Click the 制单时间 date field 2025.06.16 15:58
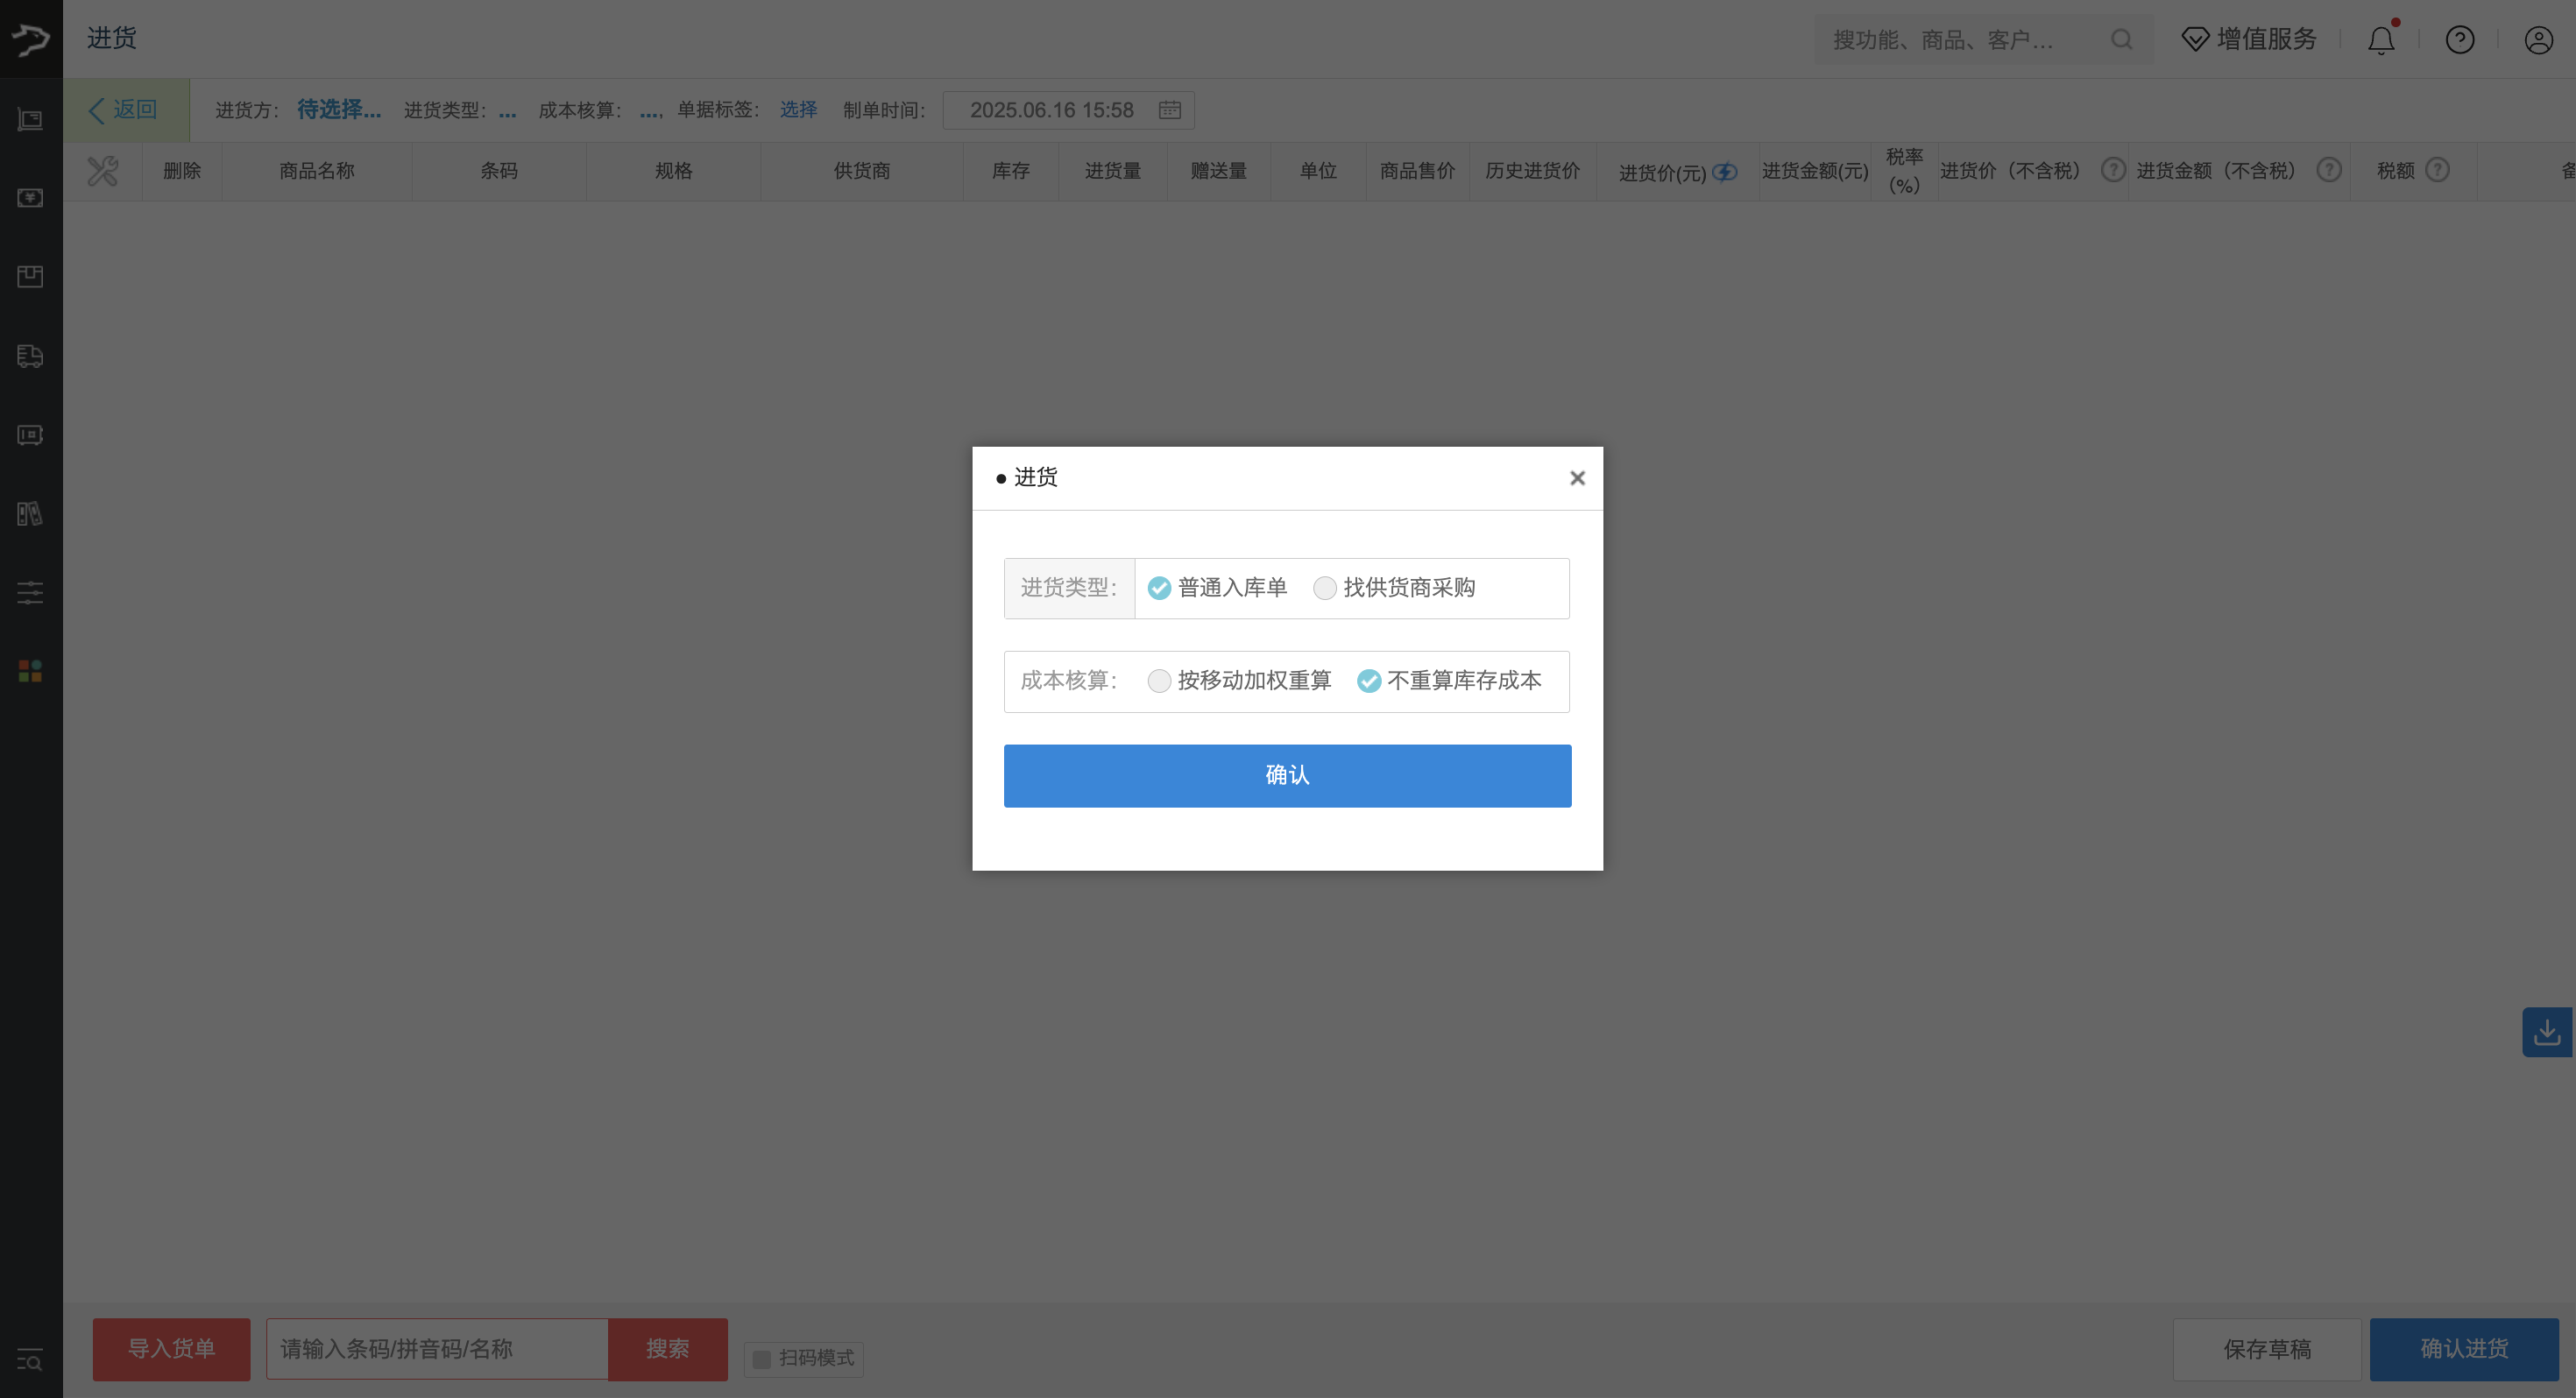Viewport: 2576px width, 1398px height. pos(1068,110)
